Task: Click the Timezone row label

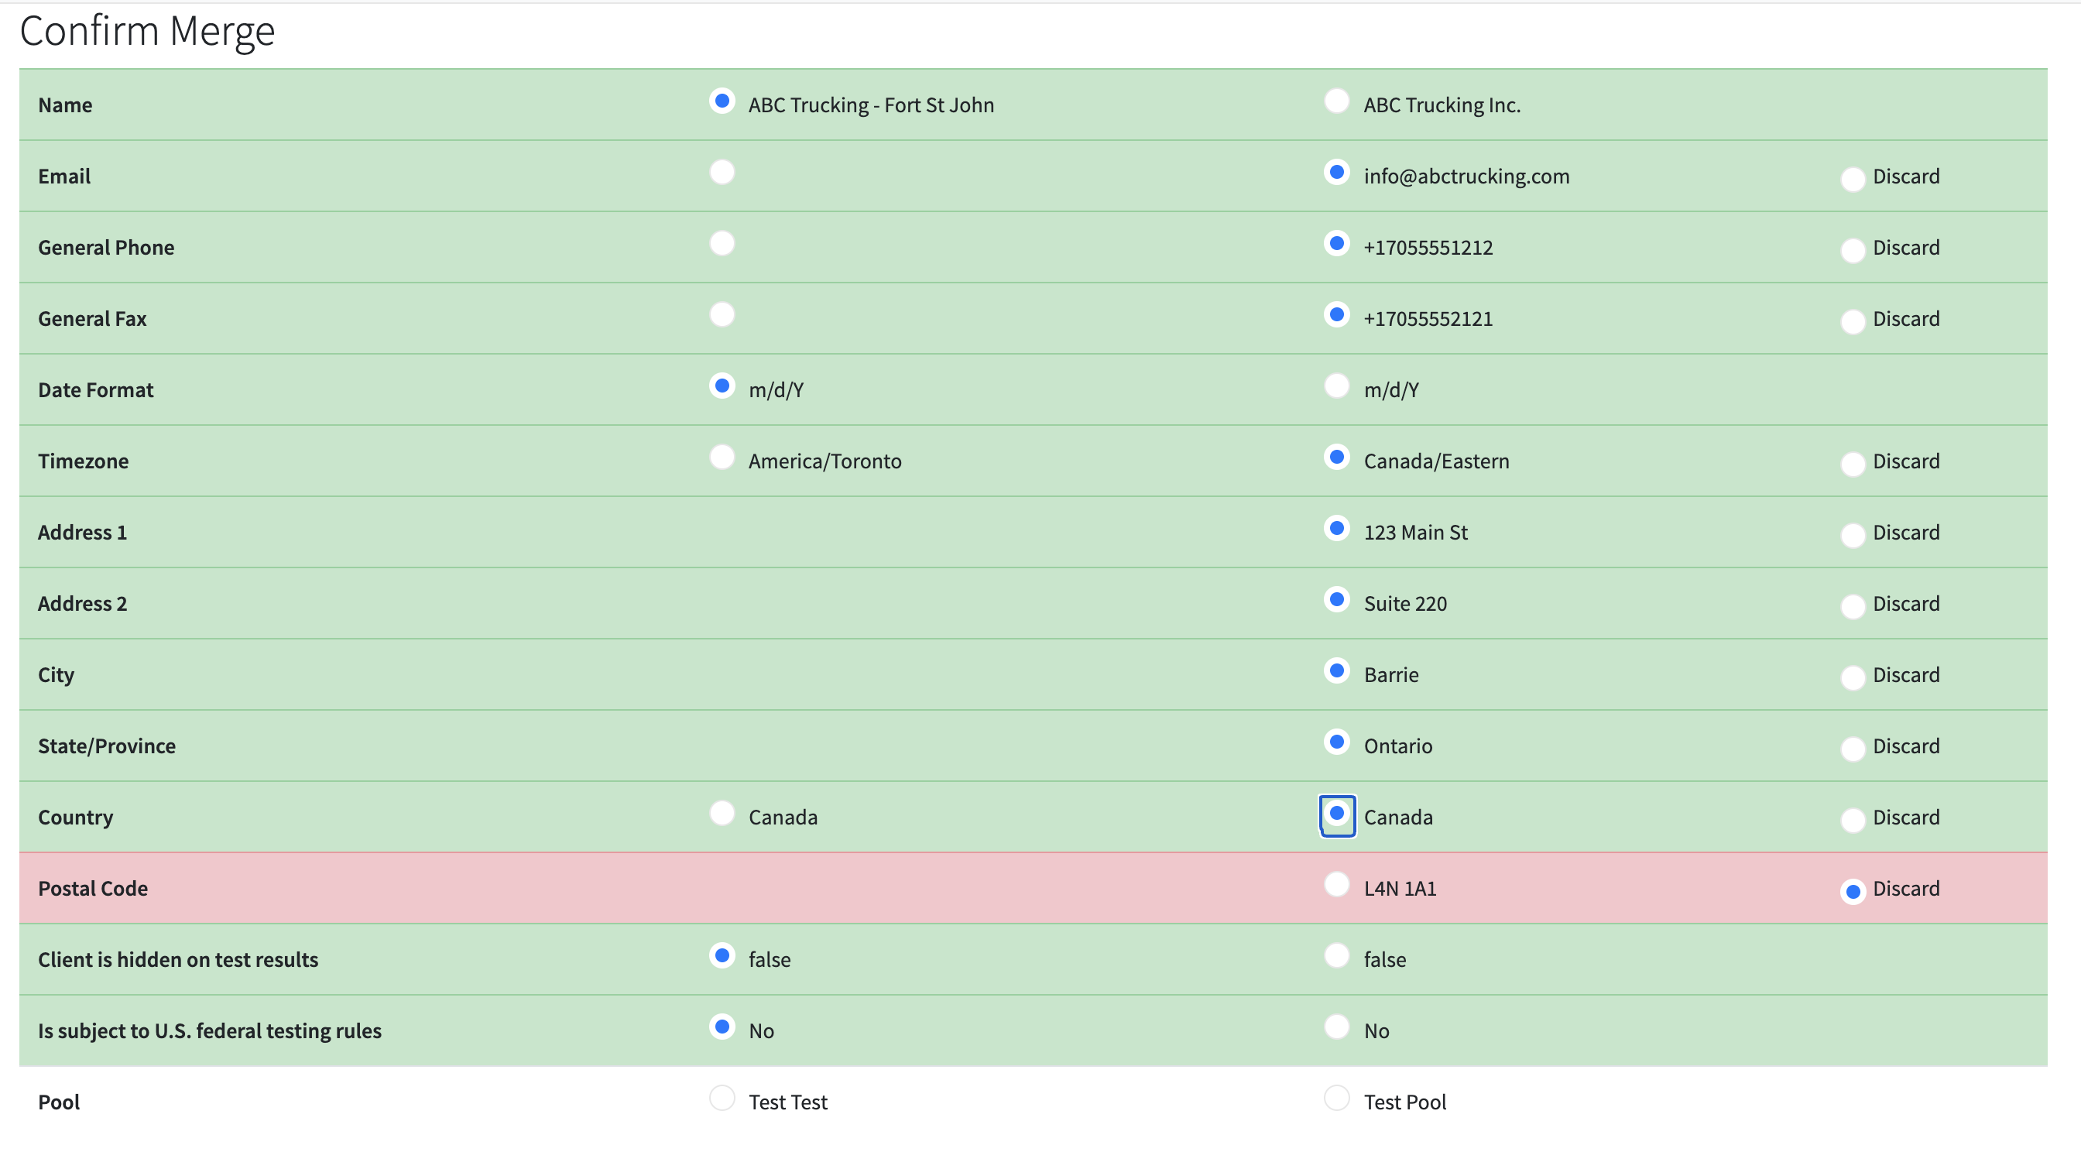Action: tap(83, 461)
